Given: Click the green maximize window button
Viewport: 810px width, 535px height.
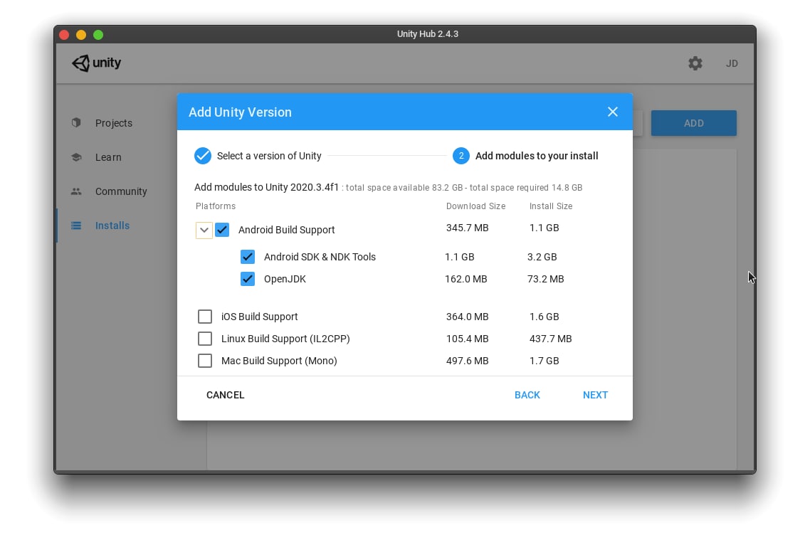Looking at the screenshot, I should [98, 35].
